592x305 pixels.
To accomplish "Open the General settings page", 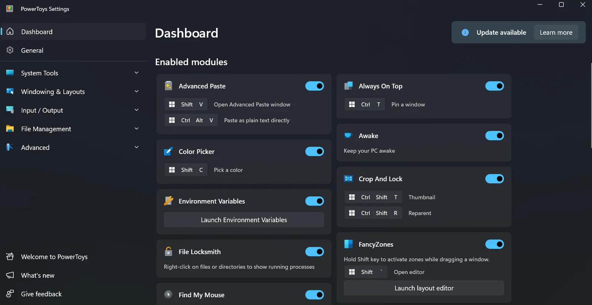I will (32, 51).
